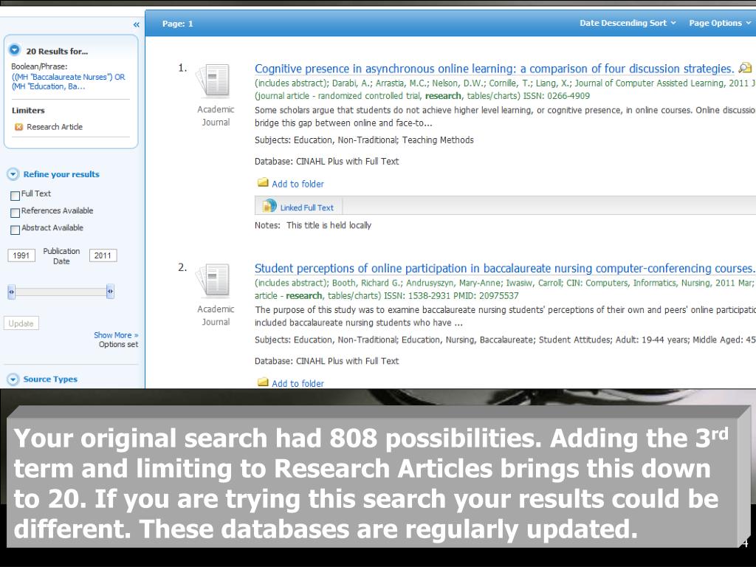Expand the Source Types section
This screenshot has height=567, width=756.
point(13,379)
